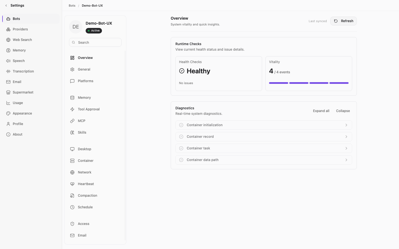Click the Overview grid icon in bot menu
Screen dimensions: 399x249
72,58
